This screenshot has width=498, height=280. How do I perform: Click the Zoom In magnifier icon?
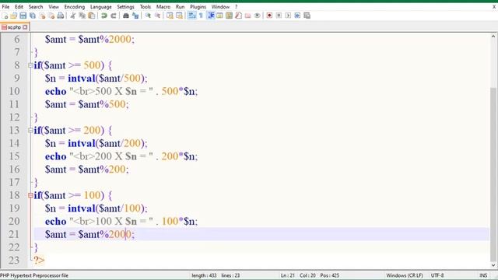pos(148,16)
